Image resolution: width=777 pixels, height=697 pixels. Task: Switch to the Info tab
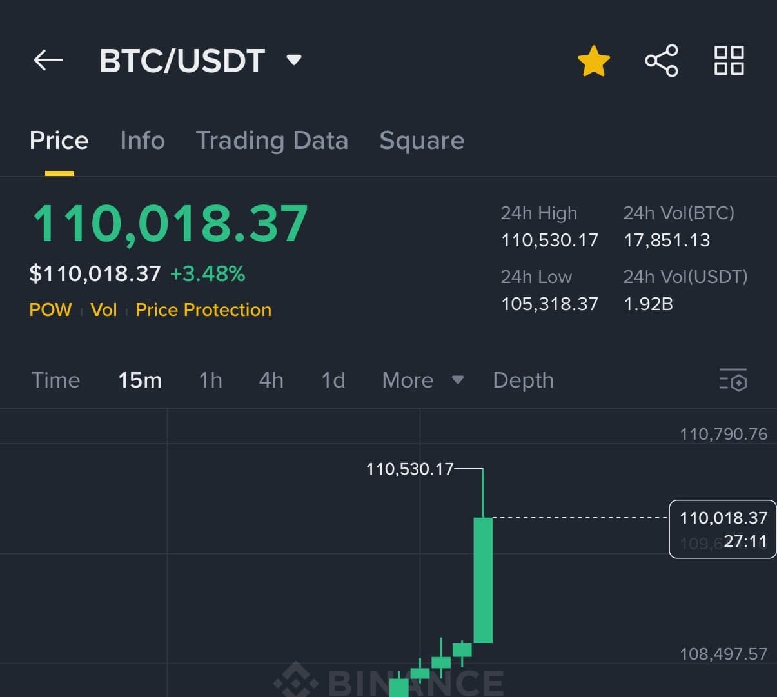pyautogui.click(x=143, y=141)
